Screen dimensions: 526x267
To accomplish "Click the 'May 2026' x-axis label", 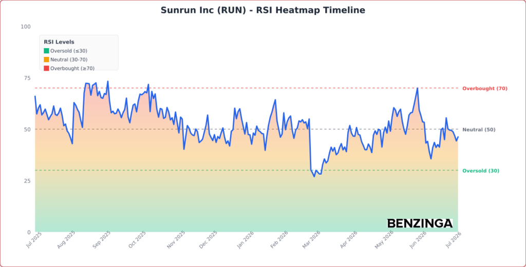I will pos(384,239).
